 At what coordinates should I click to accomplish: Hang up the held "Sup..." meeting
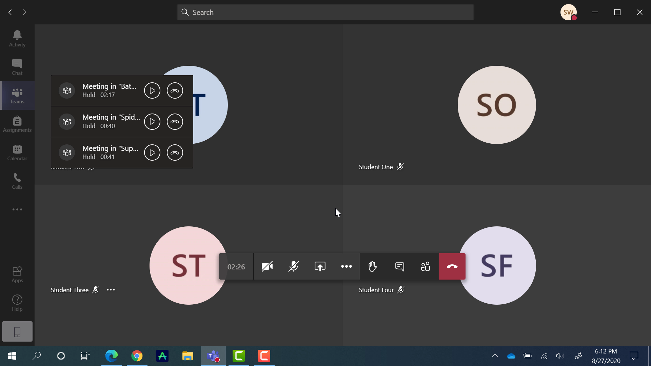175,152
